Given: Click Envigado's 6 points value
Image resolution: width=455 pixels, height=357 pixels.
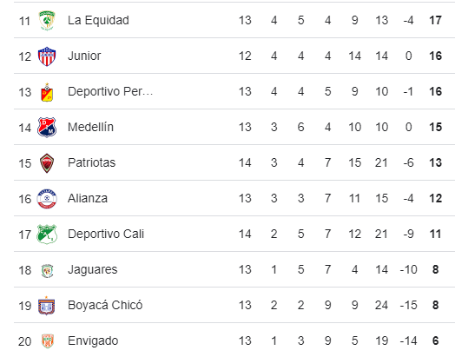Looking at the screenshot, I should 435,340.
